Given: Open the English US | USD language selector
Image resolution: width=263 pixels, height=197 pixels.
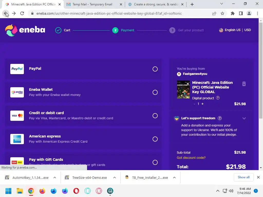Looking at the screenshot, I should [235, 30].
